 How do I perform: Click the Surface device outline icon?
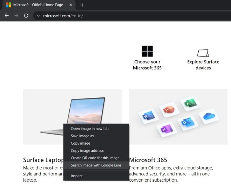coord(203,53)
